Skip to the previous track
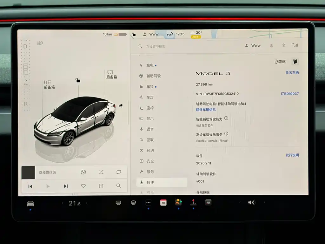This screenshot has width=325, height=244. click(30, 186)
